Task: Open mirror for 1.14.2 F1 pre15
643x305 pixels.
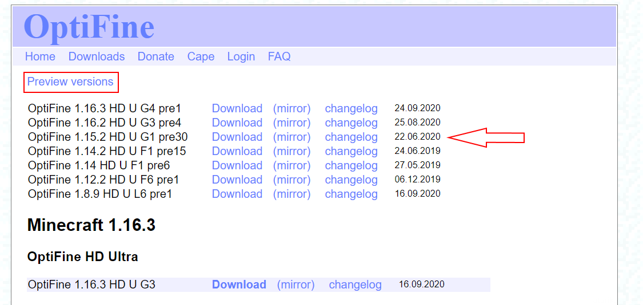Action: pos(291,151)
